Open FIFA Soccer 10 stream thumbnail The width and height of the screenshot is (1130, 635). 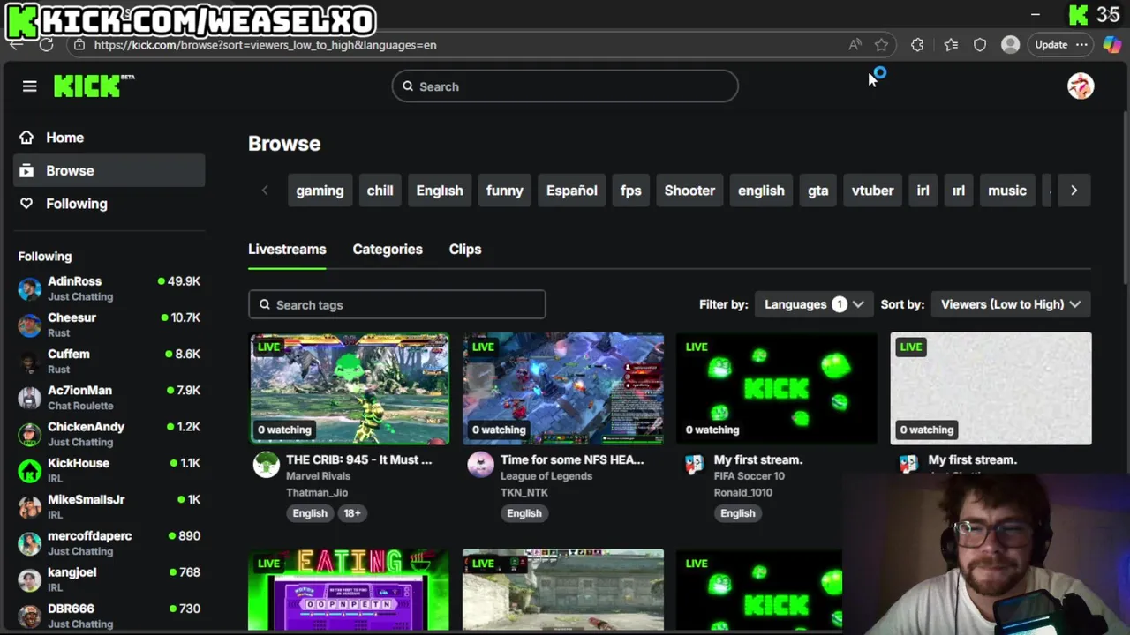pos(777,388)
